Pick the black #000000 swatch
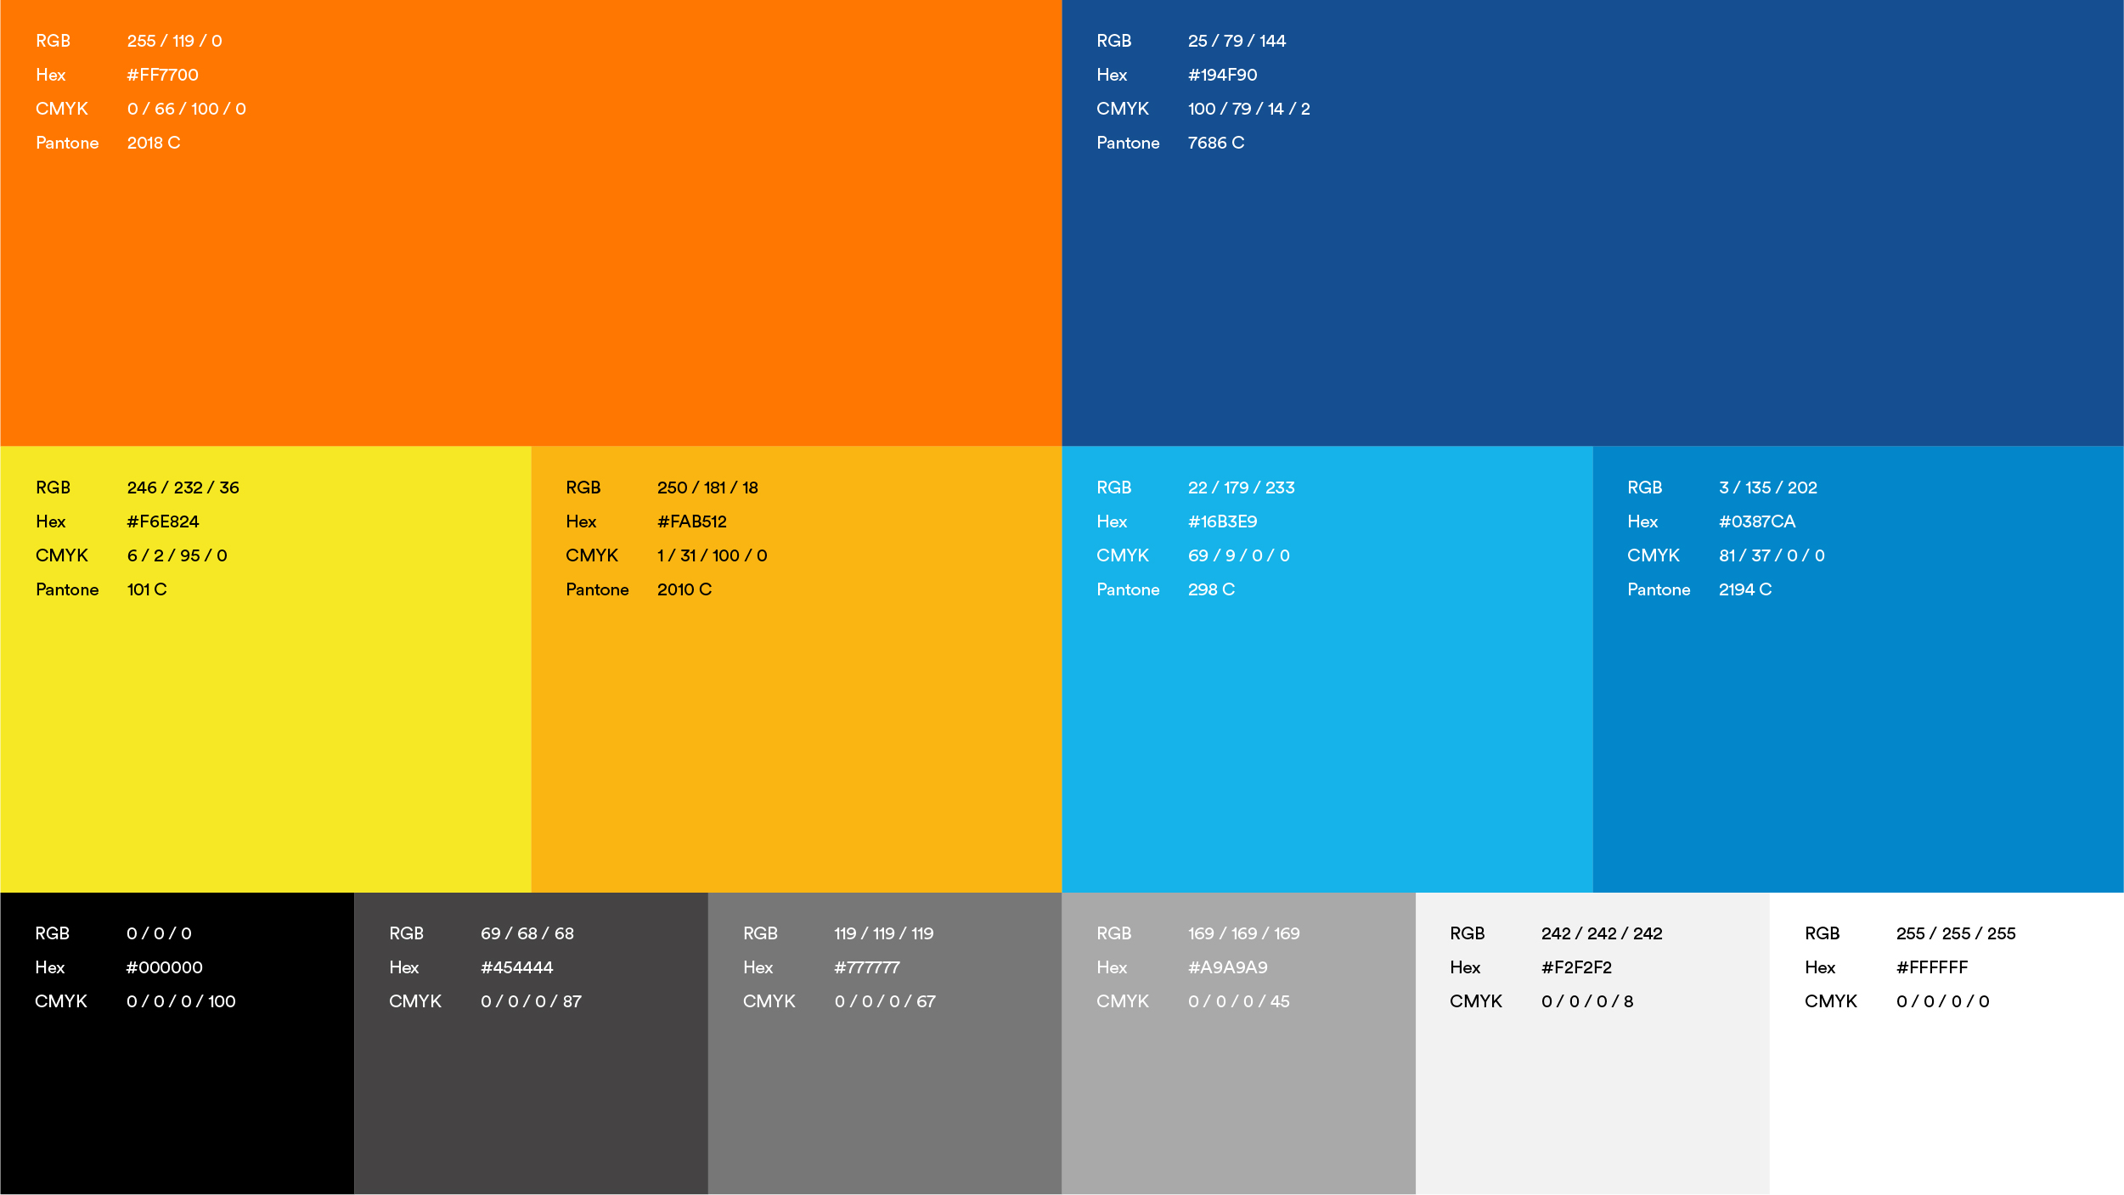Viewport: 2124px width, 1195px height. (177, 1104)
